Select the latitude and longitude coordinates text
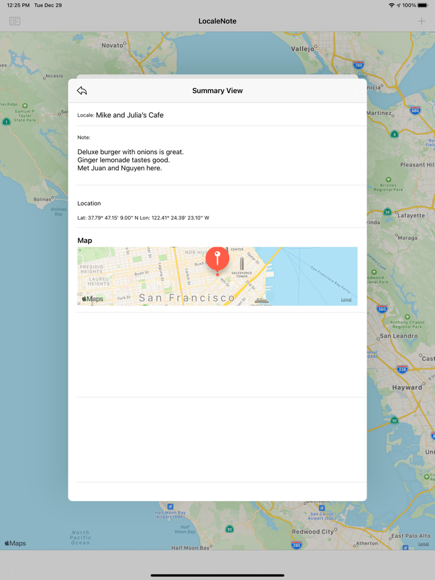 tap(143, 218)
